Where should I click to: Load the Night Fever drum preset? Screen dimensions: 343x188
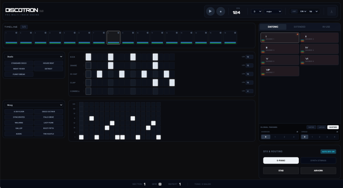tap(19, 69)
